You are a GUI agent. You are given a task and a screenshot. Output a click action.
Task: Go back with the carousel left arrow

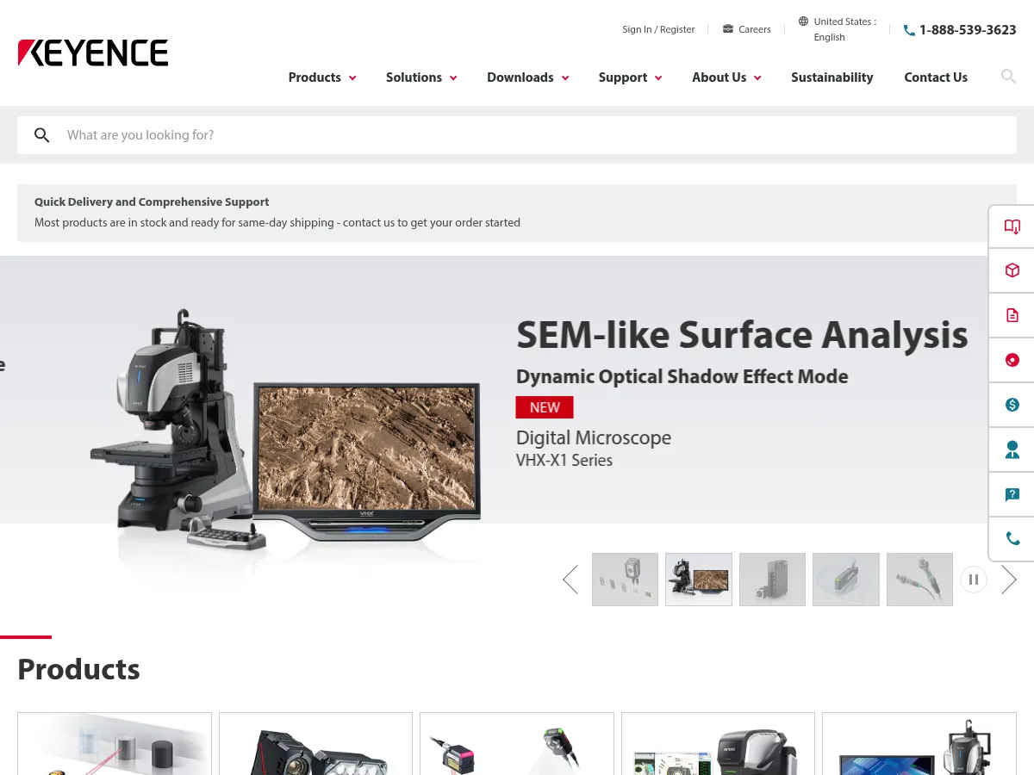click(570, 580)
